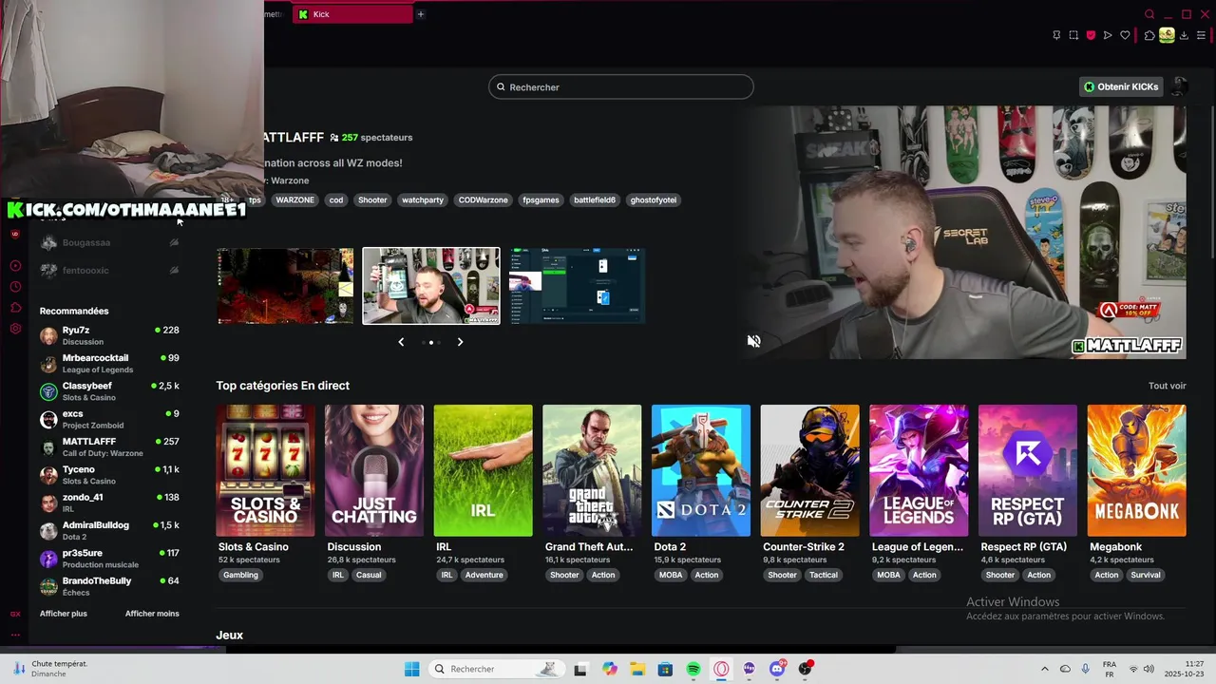
Task: Open Classybeef recommended channel
Action: (x=109, y=391)
